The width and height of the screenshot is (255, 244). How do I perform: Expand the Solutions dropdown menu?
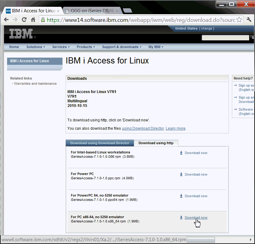coord(36,47)
